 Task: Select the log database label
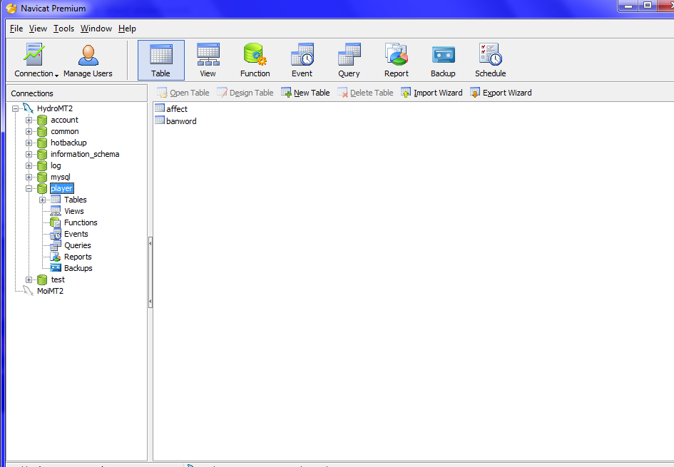(x=56, y=165)
